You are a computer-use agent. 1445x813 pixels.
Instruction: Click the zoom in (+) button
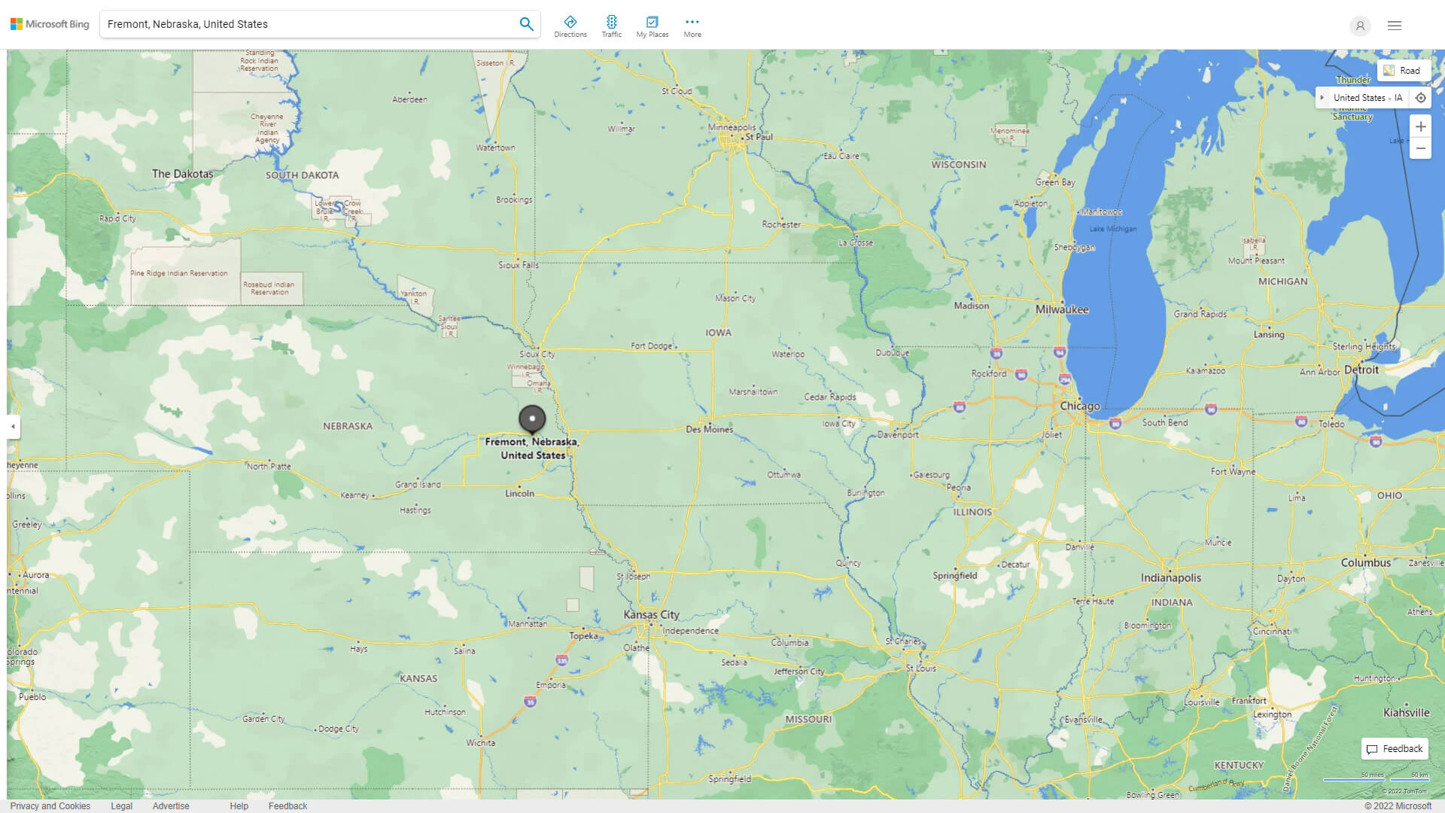pos(1421,126)
